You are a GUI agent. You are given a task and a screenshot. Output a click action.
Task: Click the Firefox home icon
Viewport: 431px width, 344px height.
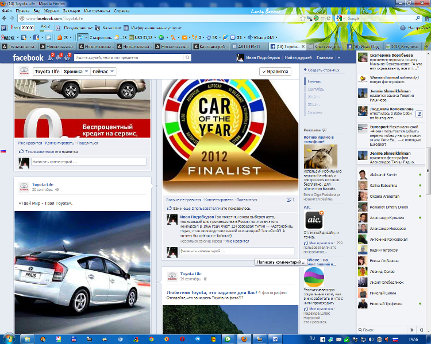click(427, 18)
